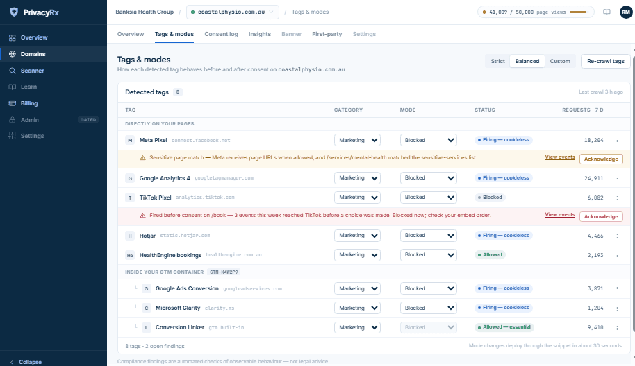Open the RM user avatar menu

[x=626, y=12]
